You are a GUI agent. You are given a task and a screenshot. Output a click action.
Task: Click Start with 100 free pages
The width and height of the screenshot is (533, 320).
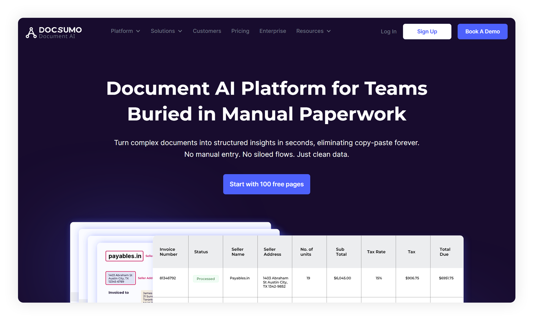(266, 184)
